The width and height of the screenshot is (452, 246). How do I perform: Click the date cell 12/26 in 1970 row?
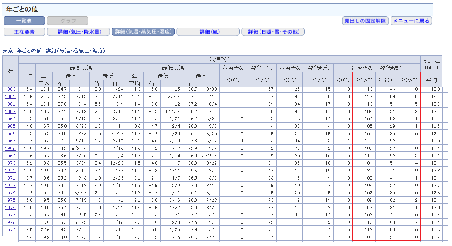[x=117, y=163]
